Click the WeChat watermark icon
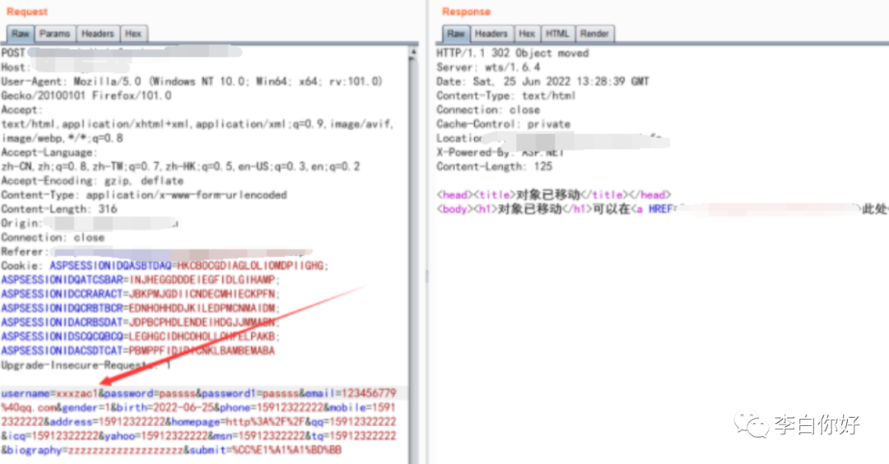 [752, 425]
